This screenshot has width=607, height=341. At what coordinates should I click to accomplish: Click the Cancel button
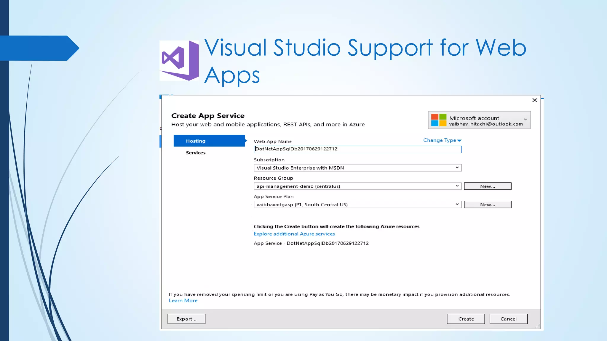tap(509, 319)
